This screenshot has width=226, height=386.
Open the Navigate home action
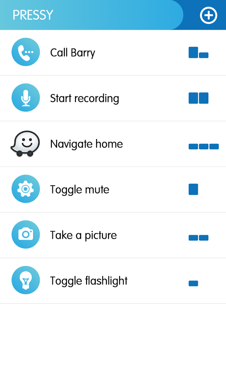click(113, 144)
